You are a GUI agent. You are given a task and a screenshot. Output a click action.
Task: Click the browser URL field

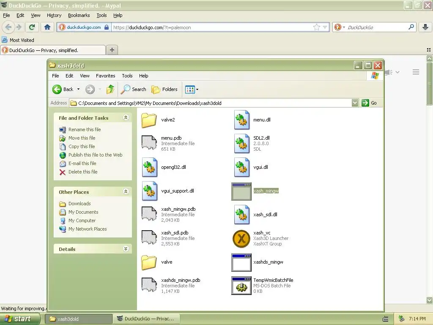[x=212, y=27]
